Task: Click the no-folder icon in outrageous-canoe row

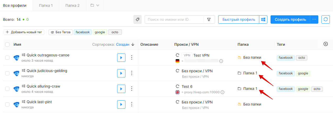Action: click(x=239, y=57)
